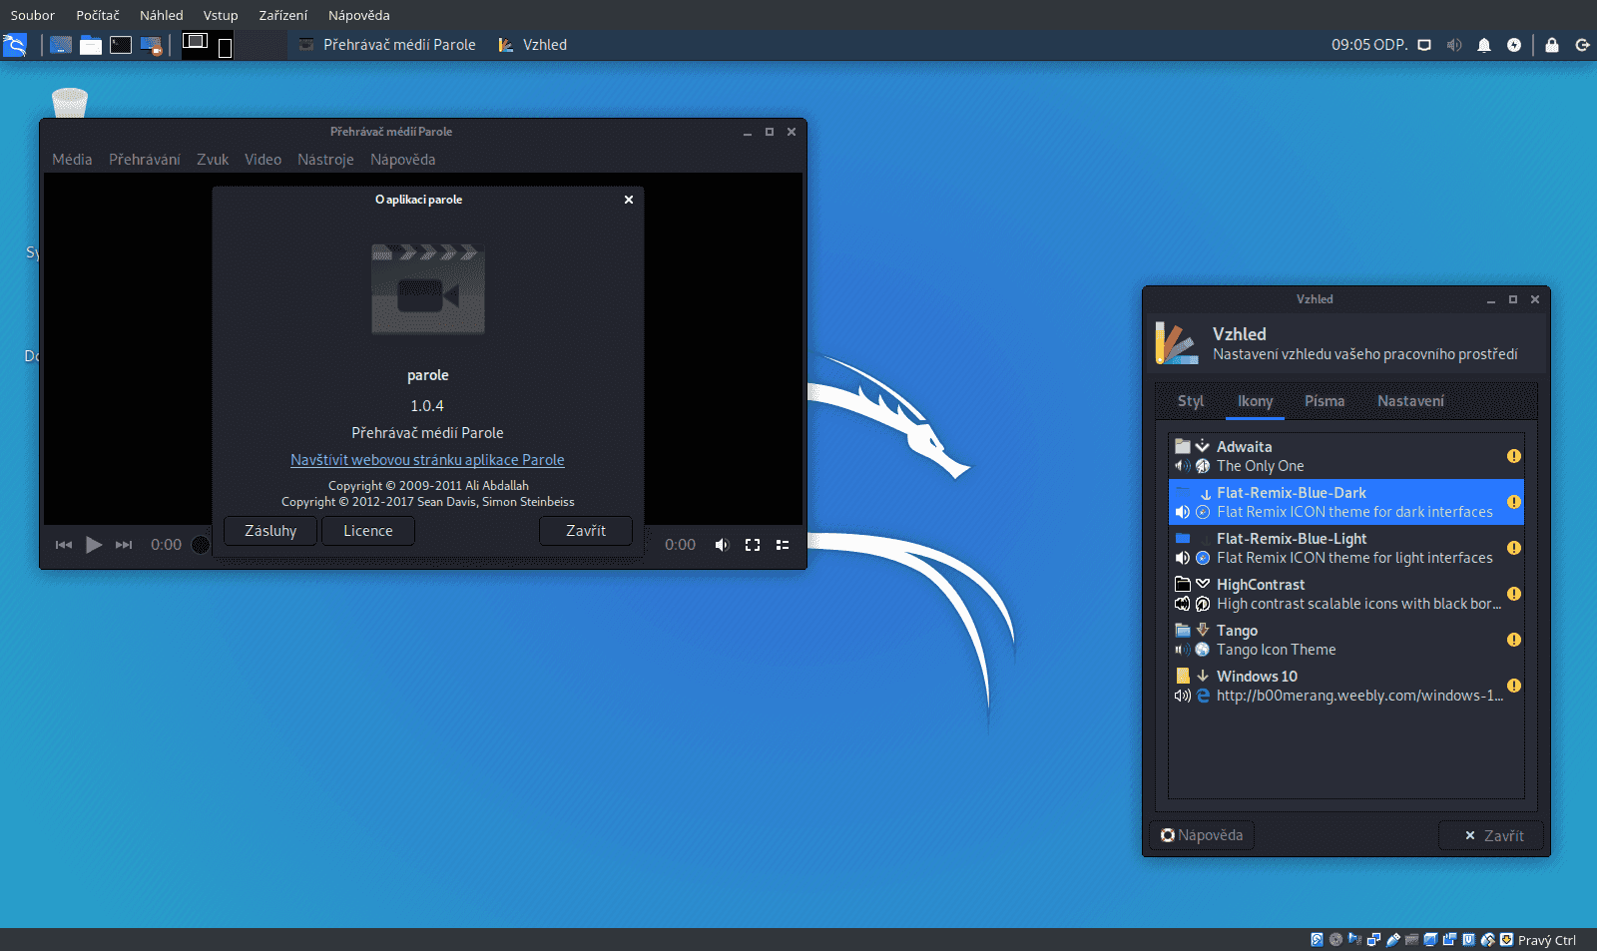1597x951 pixels.
Task: Switch to the Písma tab in Vzhled
Action: click(1325, 401)
